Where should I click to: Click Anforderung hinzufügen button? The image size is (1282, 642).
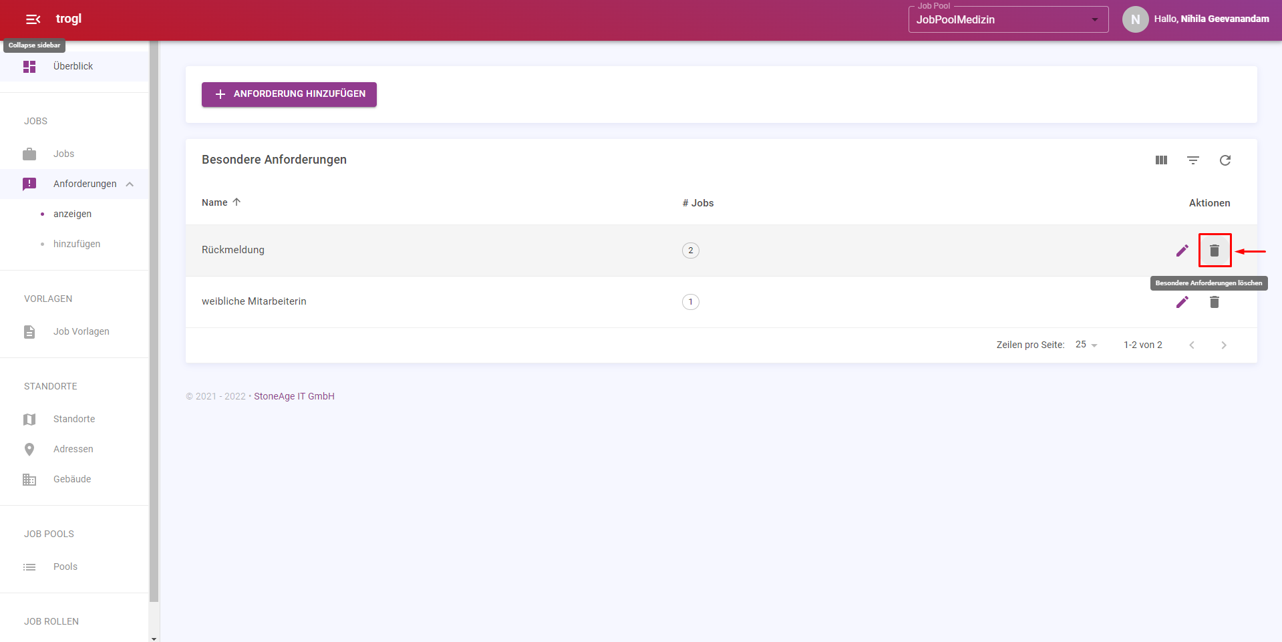pos(289,94)
